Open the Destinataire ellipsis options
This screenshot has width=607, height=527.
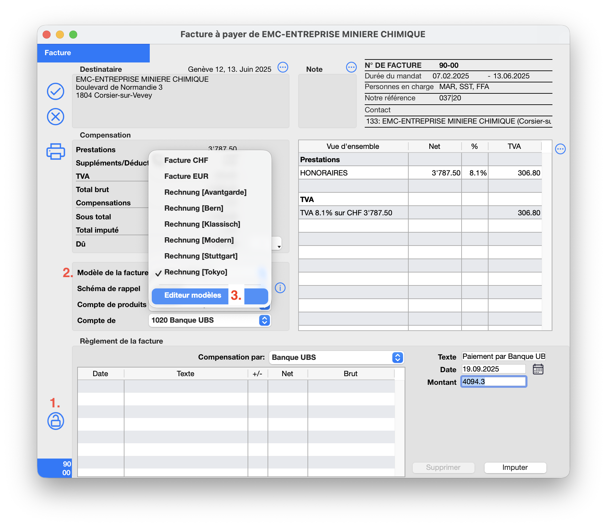283,67
